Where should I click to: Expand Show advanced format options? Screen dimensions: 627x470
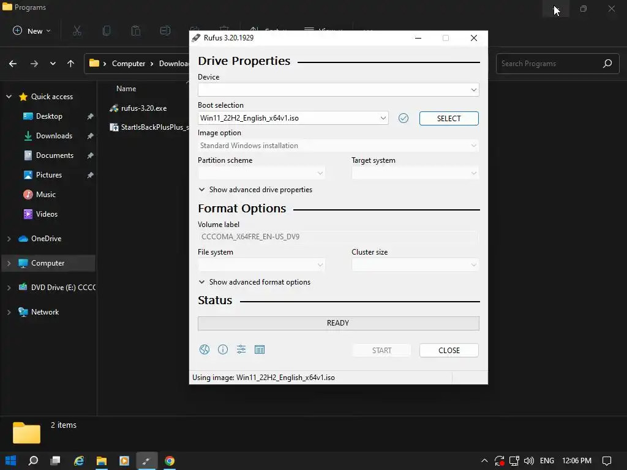pyautogui.click(x=254, y=282)
